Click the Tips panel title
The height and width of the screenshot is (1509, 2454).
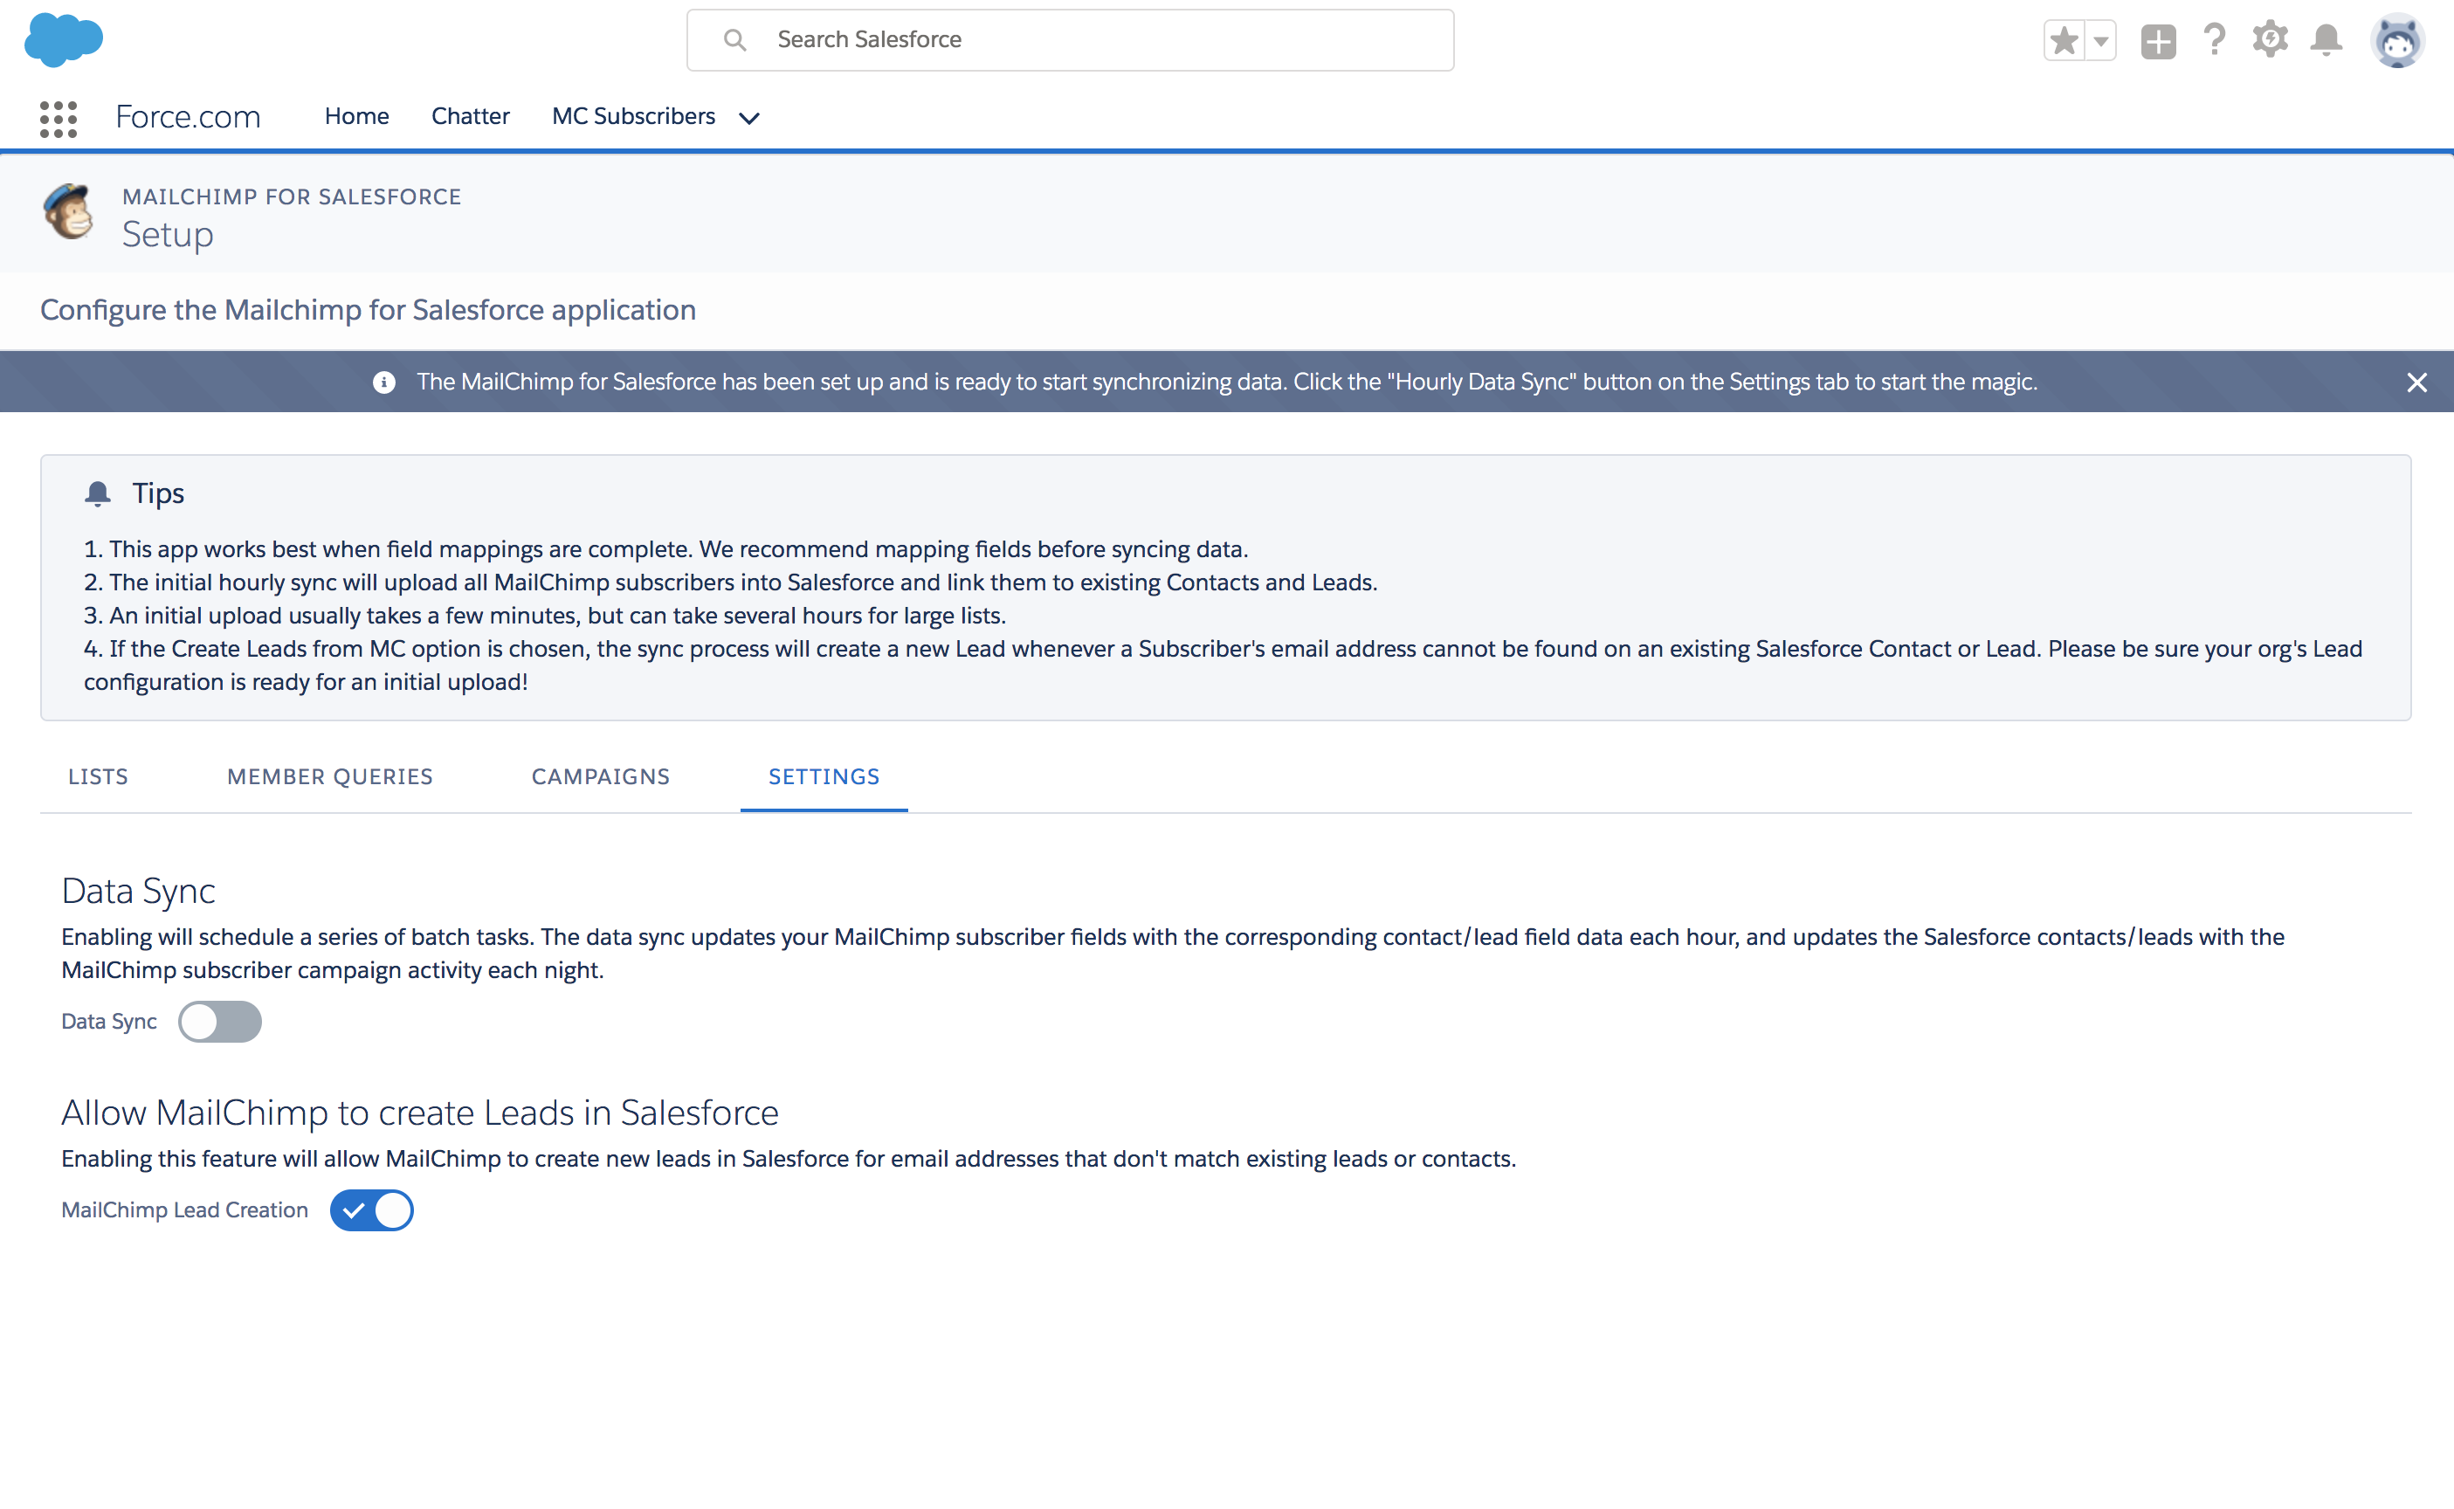coord(159,493)
